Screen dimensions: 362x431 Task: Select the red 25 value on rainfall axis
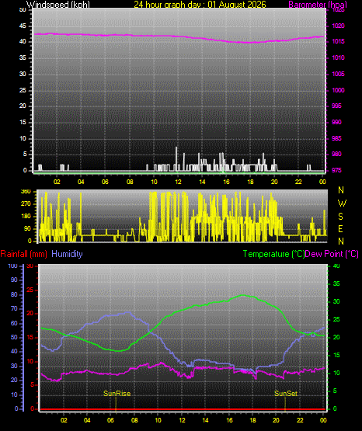point(30,290)
